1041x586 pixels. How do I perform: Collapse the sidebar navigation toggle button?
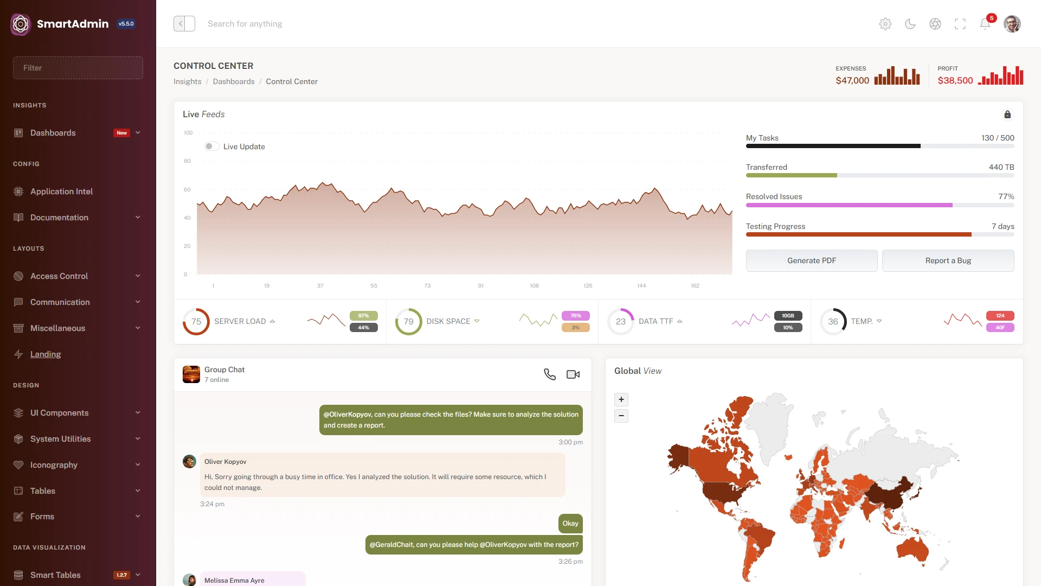click(184, 24)
